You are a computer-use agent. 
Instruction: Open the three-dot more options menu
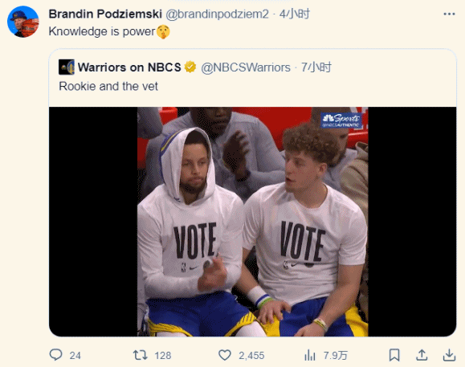449,14
